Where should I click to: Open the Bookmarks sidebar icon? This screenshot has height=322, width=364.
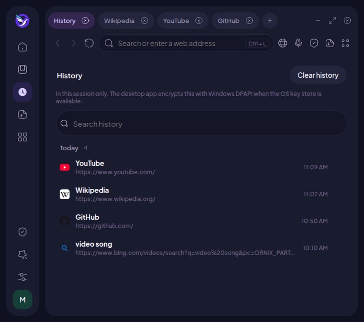22,69
